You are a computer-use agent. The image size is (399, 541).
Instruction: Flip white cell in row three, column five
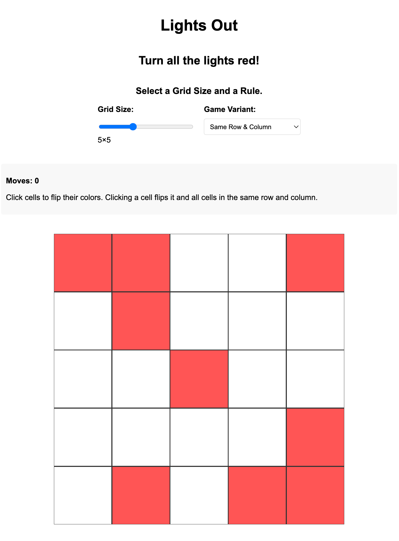(x=315, y=379)
